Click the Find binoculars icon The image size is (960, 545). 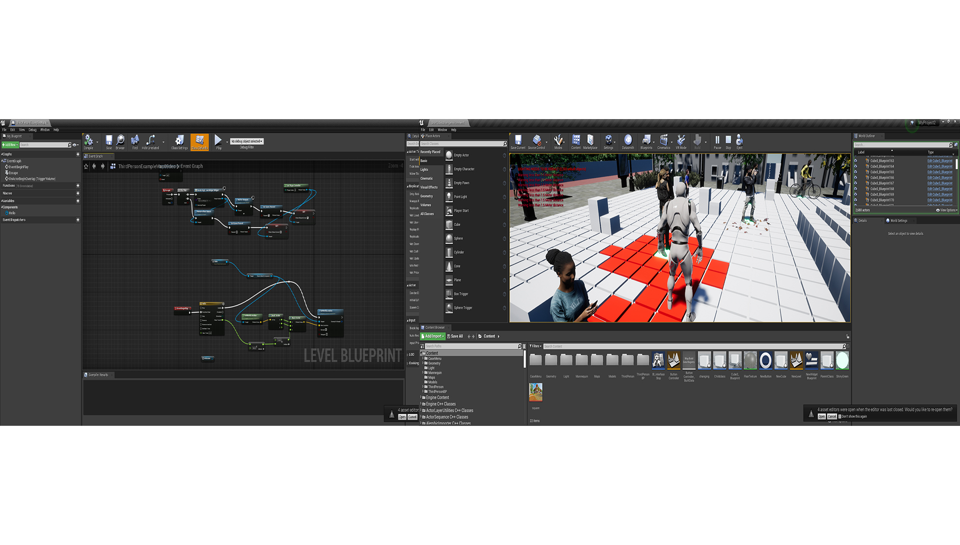click(x=135, y=141)
